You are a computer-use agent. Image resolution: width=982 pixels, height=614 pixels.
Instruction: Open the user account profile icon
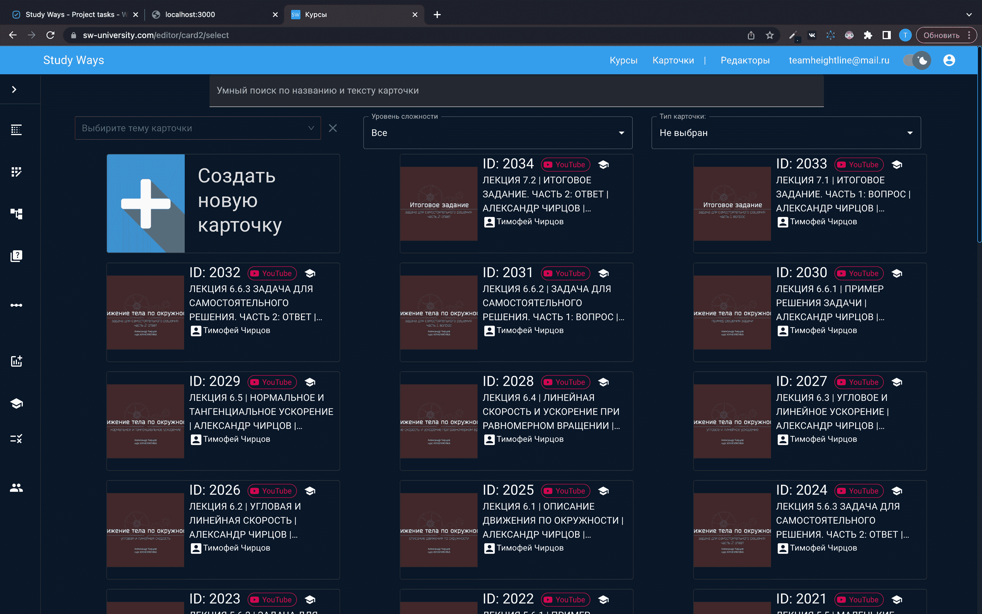coord(949,60)
